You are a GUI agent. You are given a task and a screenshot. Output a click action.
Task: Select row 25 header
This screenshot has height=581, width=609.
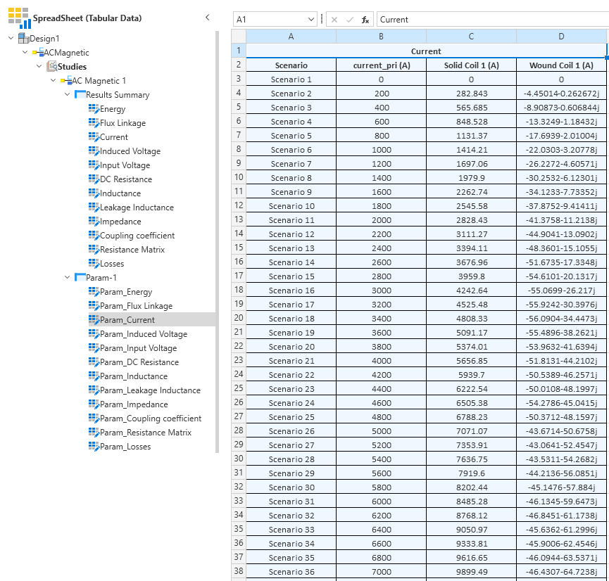click(239, 388)
